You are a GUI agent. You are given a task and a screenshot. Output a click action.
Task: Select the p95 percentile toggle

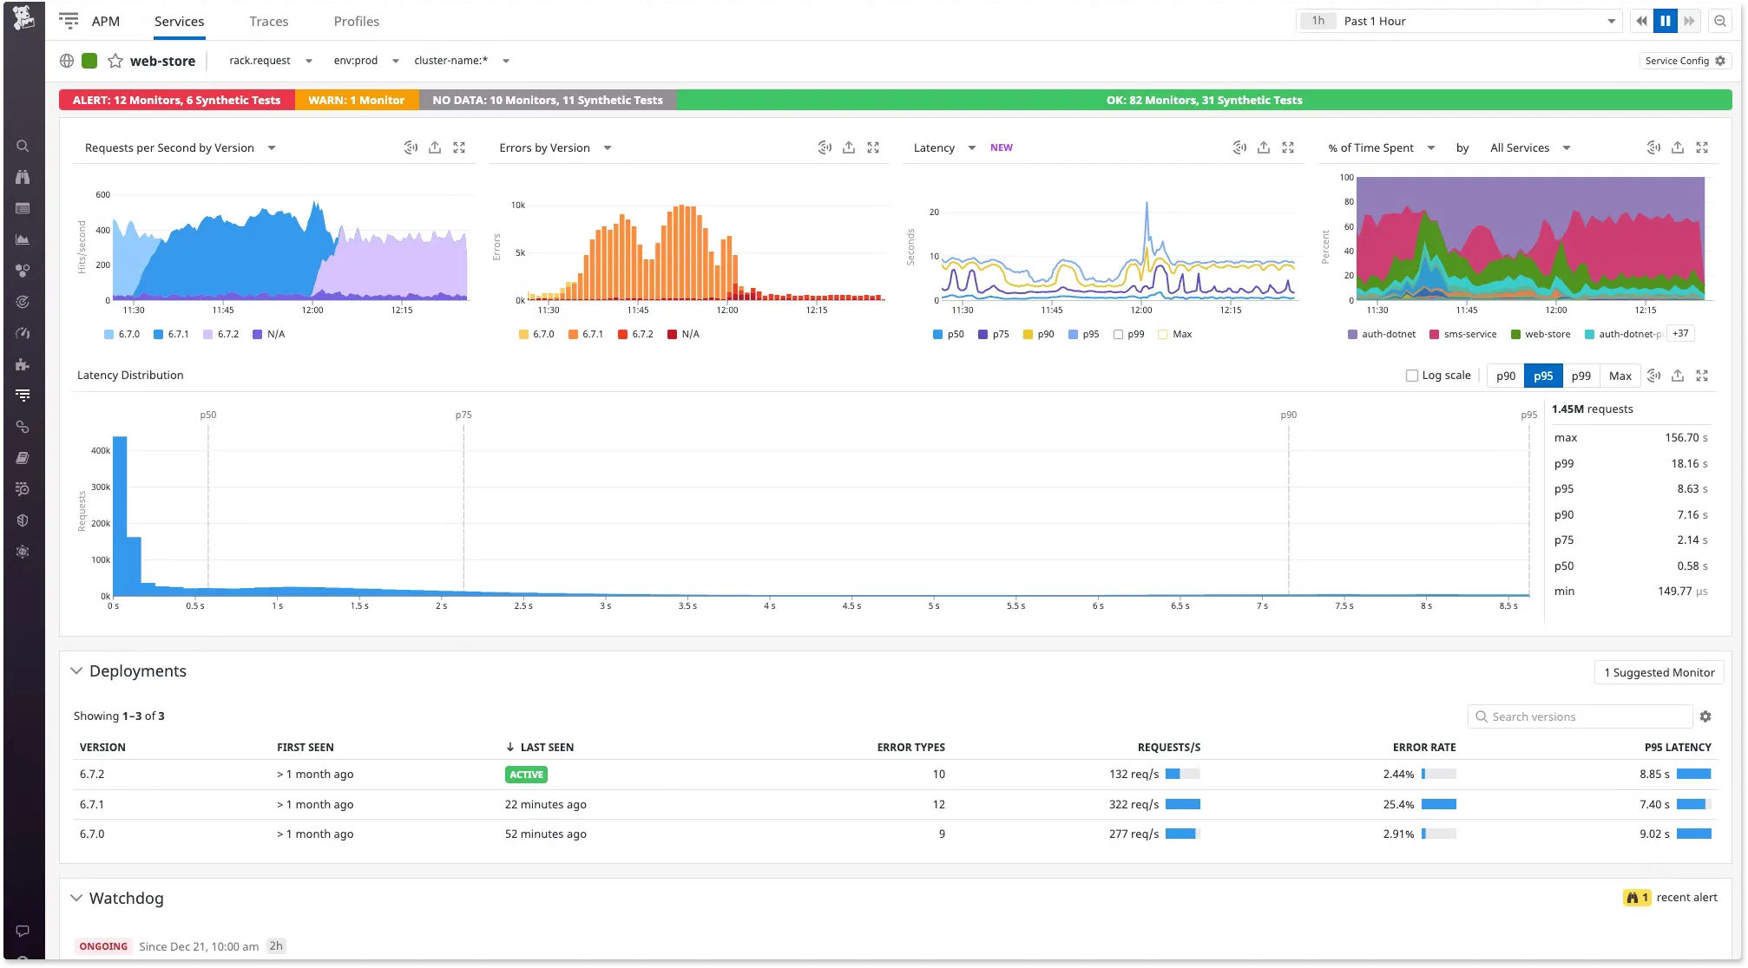point(1543,376)
